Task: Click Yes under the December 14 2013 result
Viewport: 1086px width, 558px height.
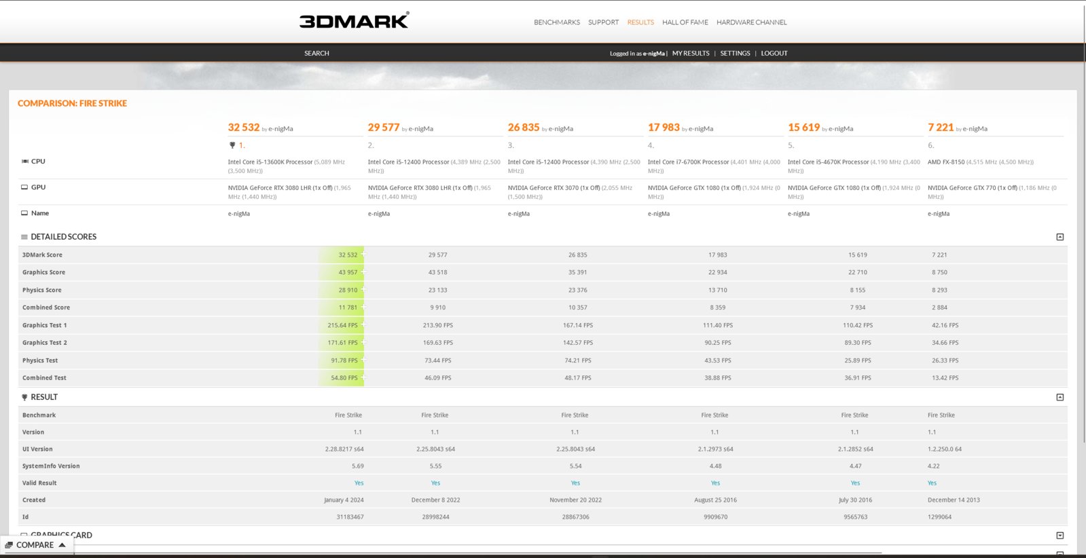Action: click(932, 483)
